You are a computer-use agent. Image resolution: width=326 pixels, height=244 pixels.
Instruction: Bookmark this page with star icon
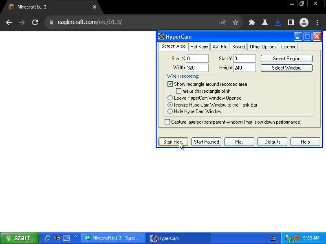pos(236,22)
